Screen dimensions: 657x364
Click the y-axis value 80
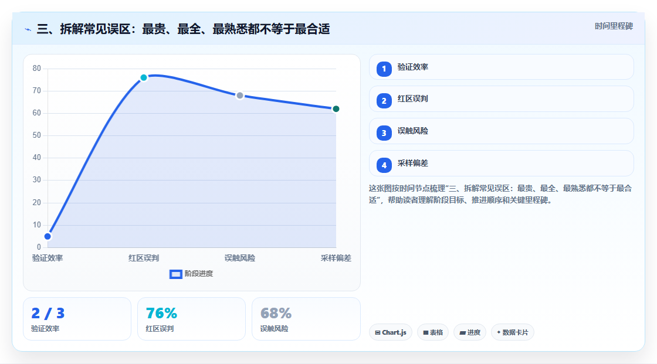tap(37, 68)
